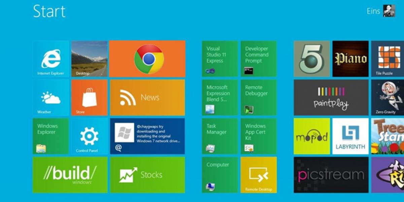Open the Computer tile

point(220,175)
